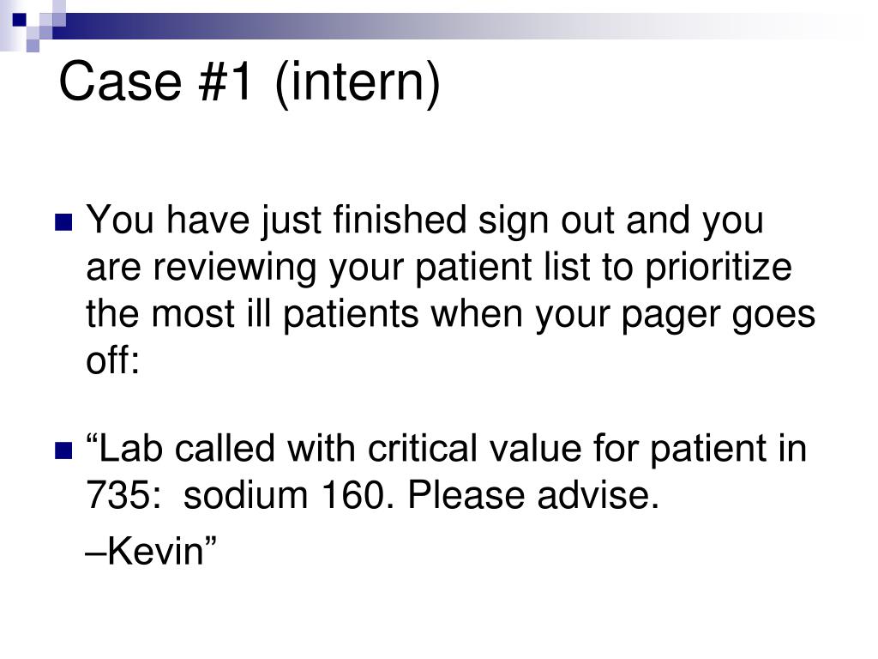Click the phrase 'sign out' in first line
878x659 pixels.
[546, 221]
